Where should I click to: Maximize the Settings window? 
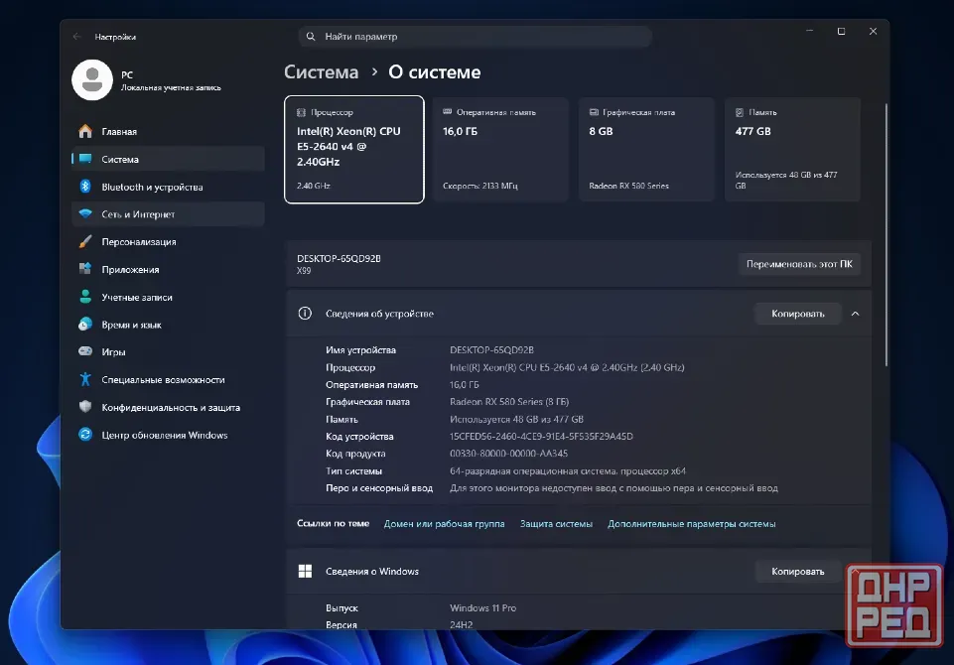pyautogui.click(x=842, y=31)
